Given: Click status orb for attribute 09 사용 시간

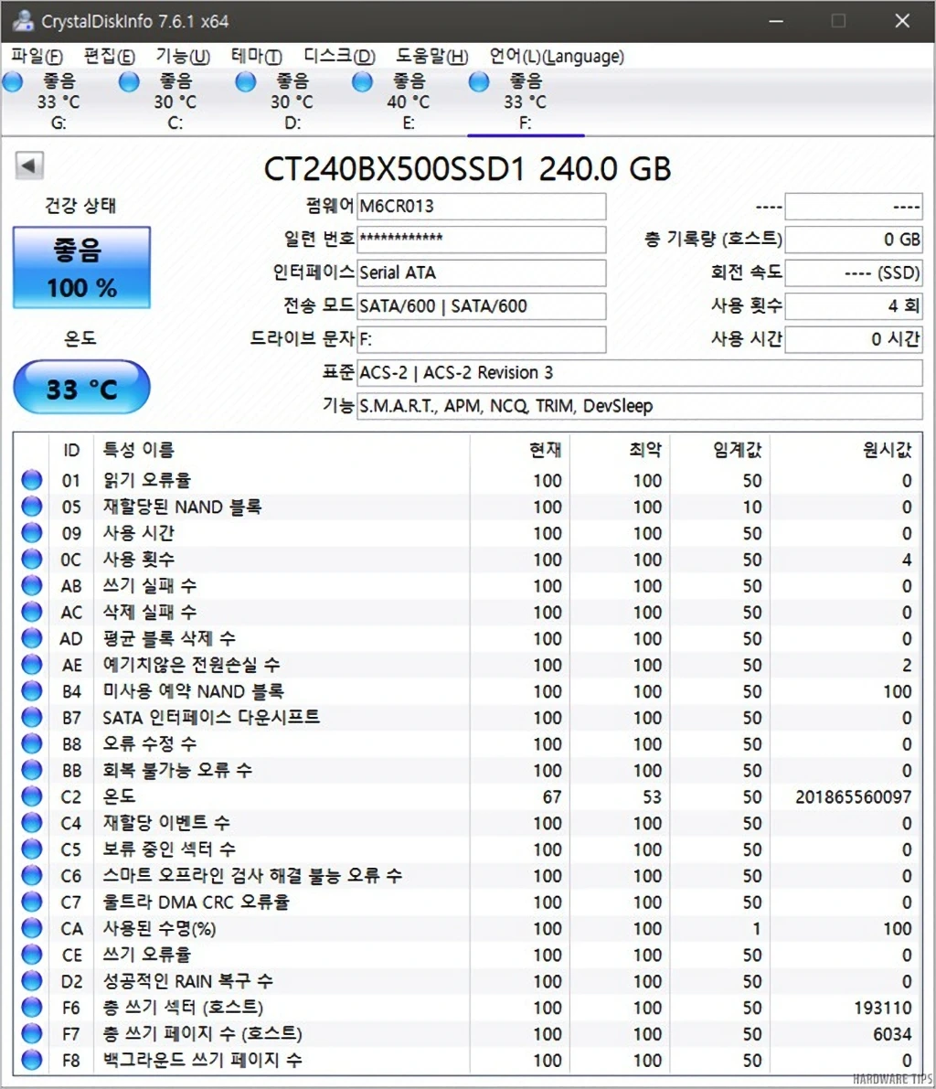Looking at the screenshot, I should (x=31, y=533).
